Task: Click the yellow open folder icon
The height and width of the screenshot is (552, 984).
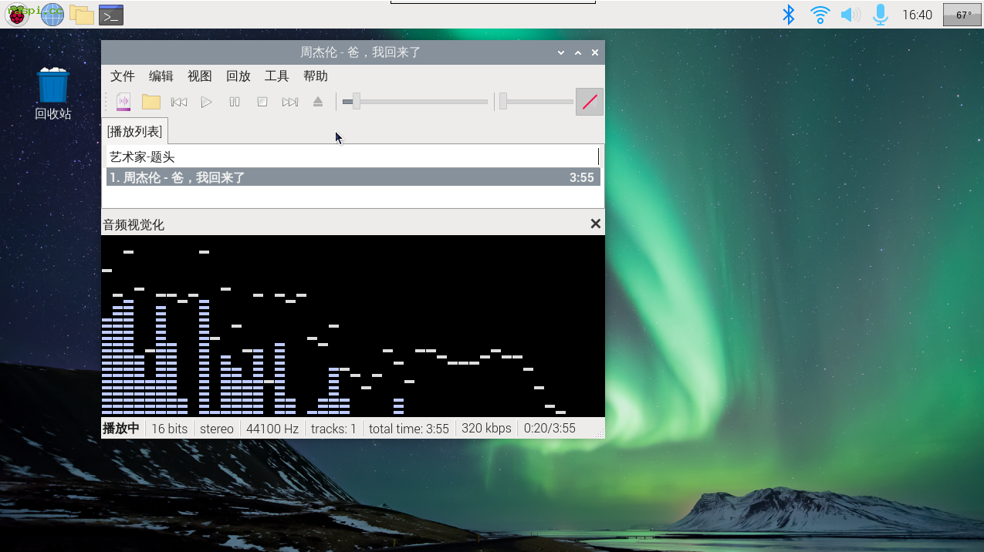Action: point(151,102)
